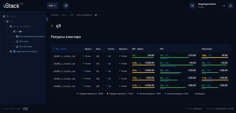The width and height of the screenshot is (236, 113).
Task: Click blue Использовано ≤ 50% legend dot
Action: [165, 94]
